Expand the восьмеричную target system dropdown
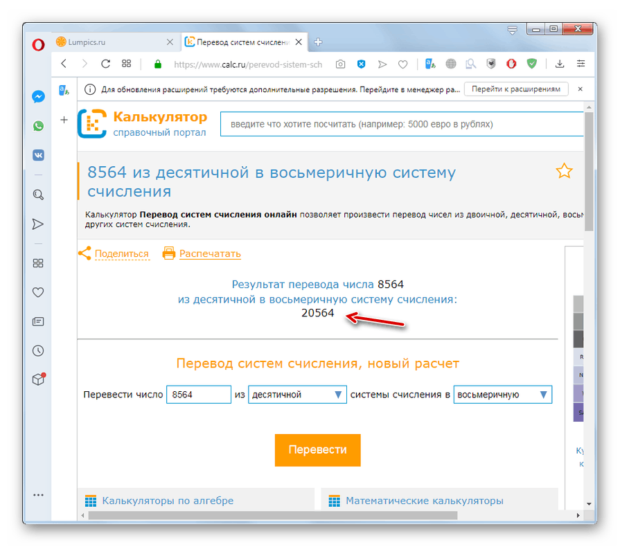Screen dimensions: 620x547 (502, 395)
